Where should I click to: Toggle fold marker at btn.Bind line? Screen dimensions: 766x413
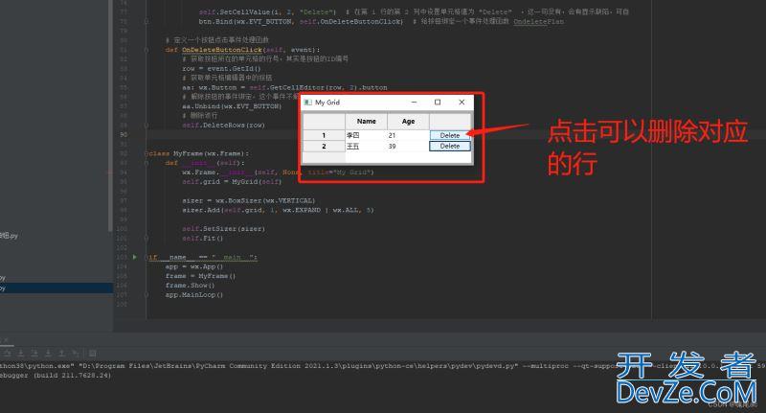point(146,21)
